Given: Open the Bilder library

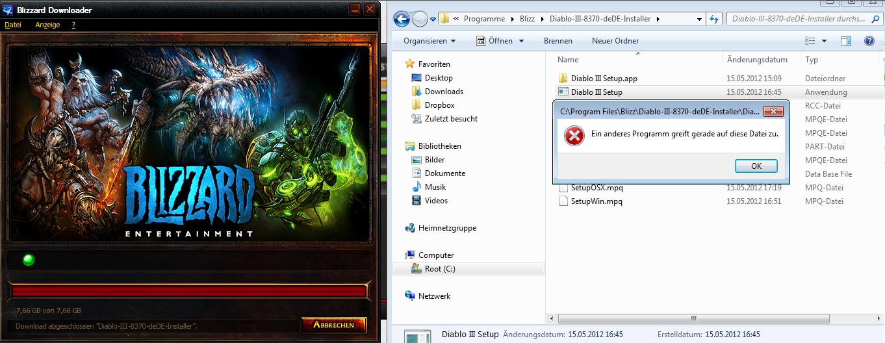Looking at the screenshot, I should click(x=435, y=160).
